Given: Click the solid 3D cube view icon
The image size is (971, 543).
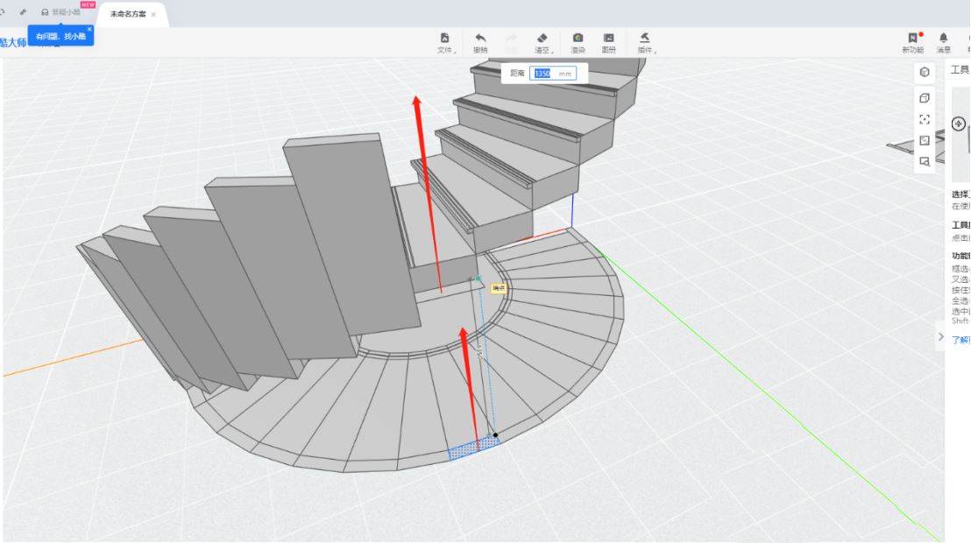Looking at the screenshot, I should (925, 72).
